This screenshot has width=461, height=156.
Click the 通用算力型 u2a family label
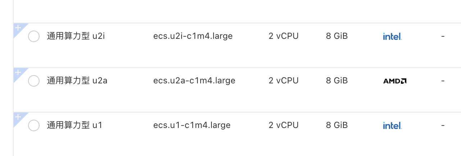click(x=77, y=81)
